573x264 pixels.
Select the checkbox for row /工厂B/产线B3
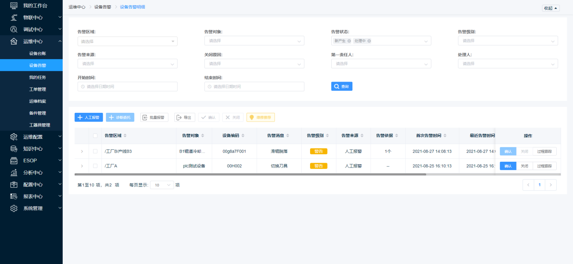(95, 151)
